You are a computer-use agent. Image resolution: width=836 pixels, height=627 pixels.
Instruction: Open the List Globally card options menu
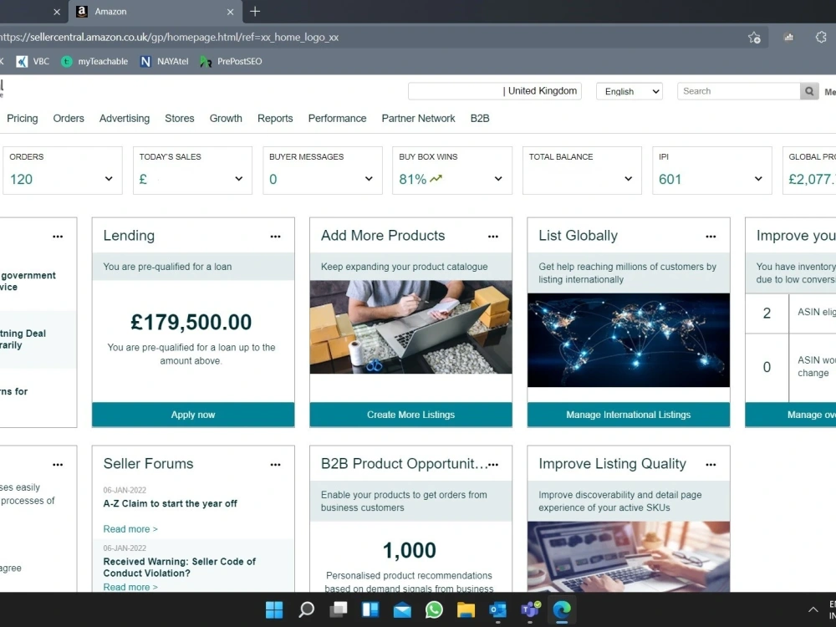(711, 237)
